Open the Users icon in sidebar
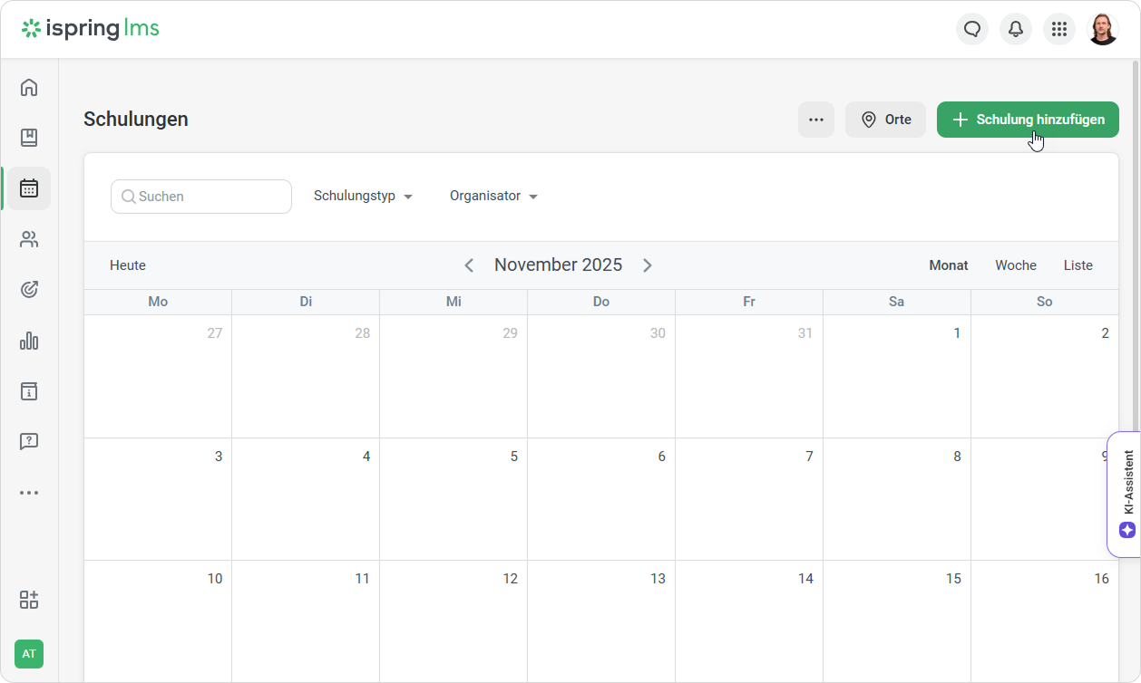 tap(29, 239)
